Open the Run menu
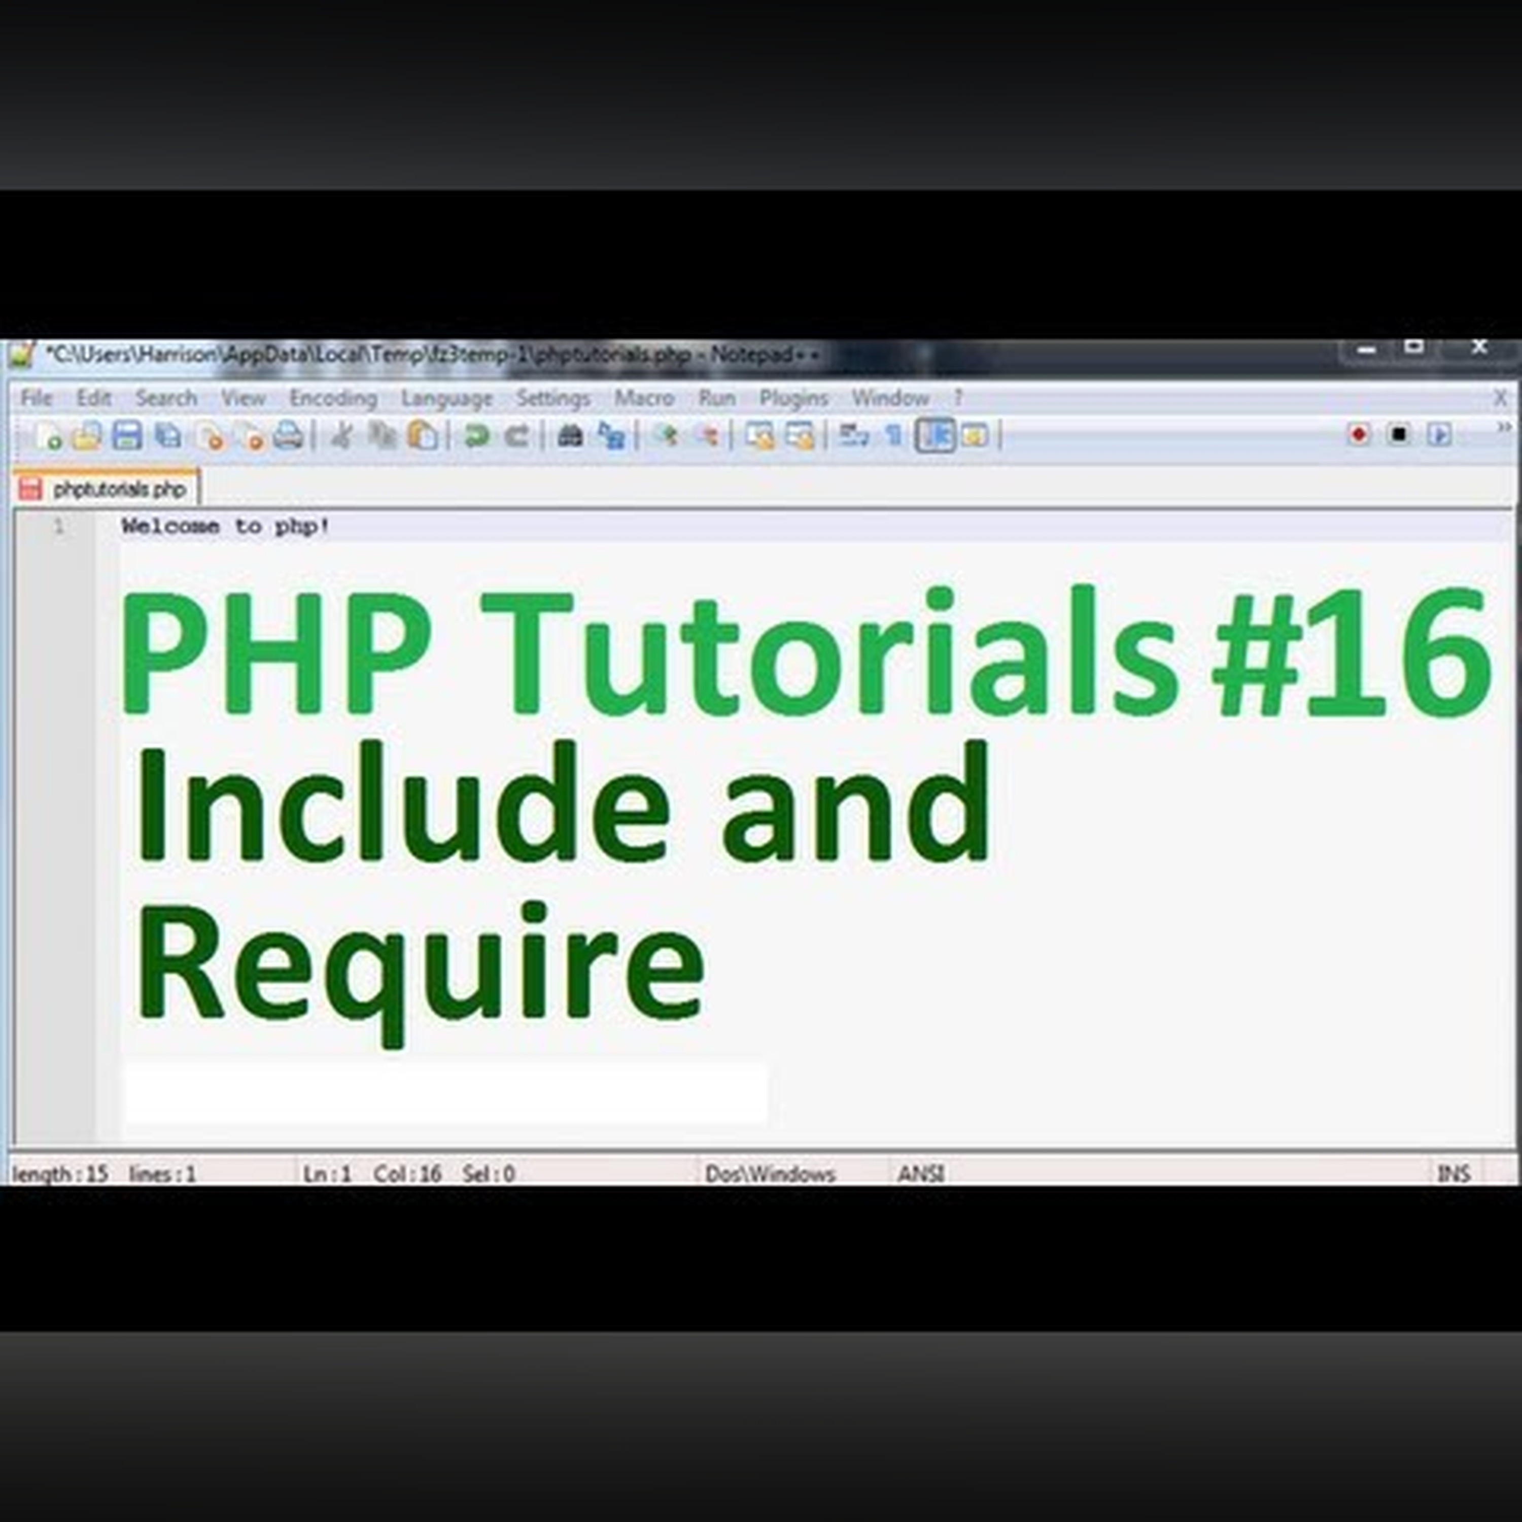The height and width of the screenshot is (1522, 1522). pos(717,398)
